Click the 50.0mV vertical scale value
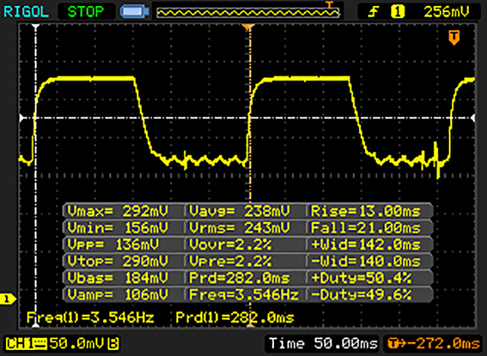This screenshot has height=356, width=487. tap(78, 343)
